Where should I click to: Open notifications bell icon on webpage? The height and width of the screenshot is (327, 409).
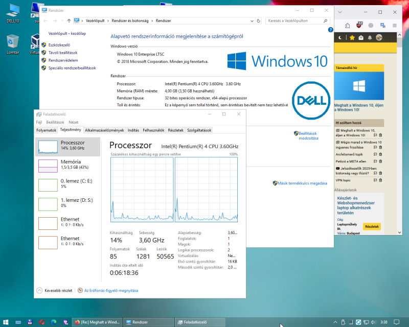tap(370, 37)
